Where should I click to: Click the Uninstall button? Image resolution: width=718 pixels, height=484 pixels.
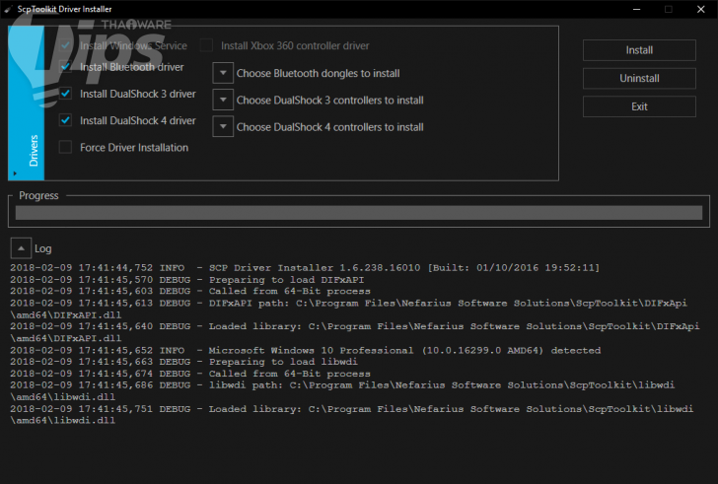click(639, 78)
